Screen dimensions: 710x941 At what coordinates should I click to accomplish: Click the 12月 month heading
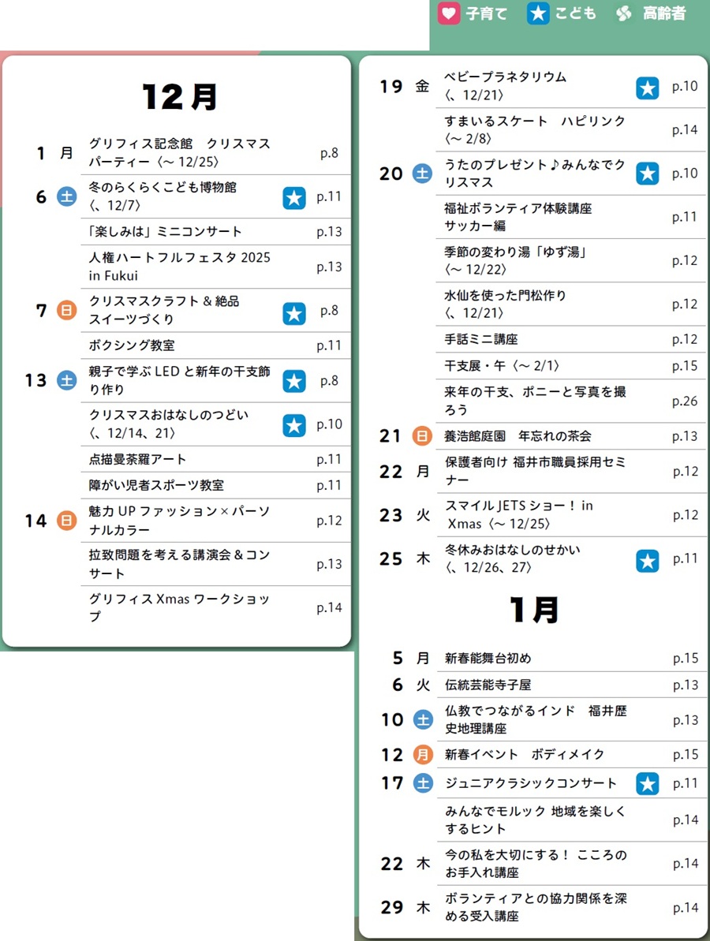tap(180, 97)
